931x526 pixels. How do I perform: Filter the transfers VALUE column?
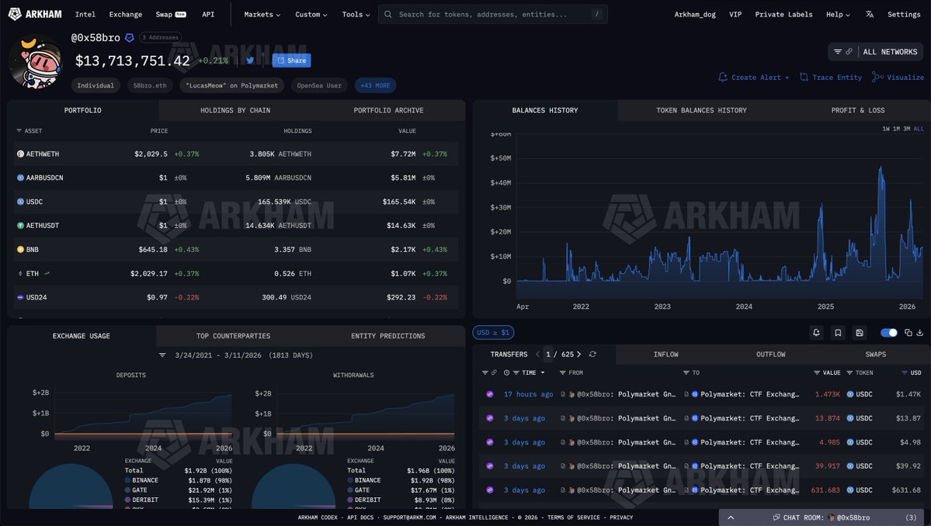point(817,372)
